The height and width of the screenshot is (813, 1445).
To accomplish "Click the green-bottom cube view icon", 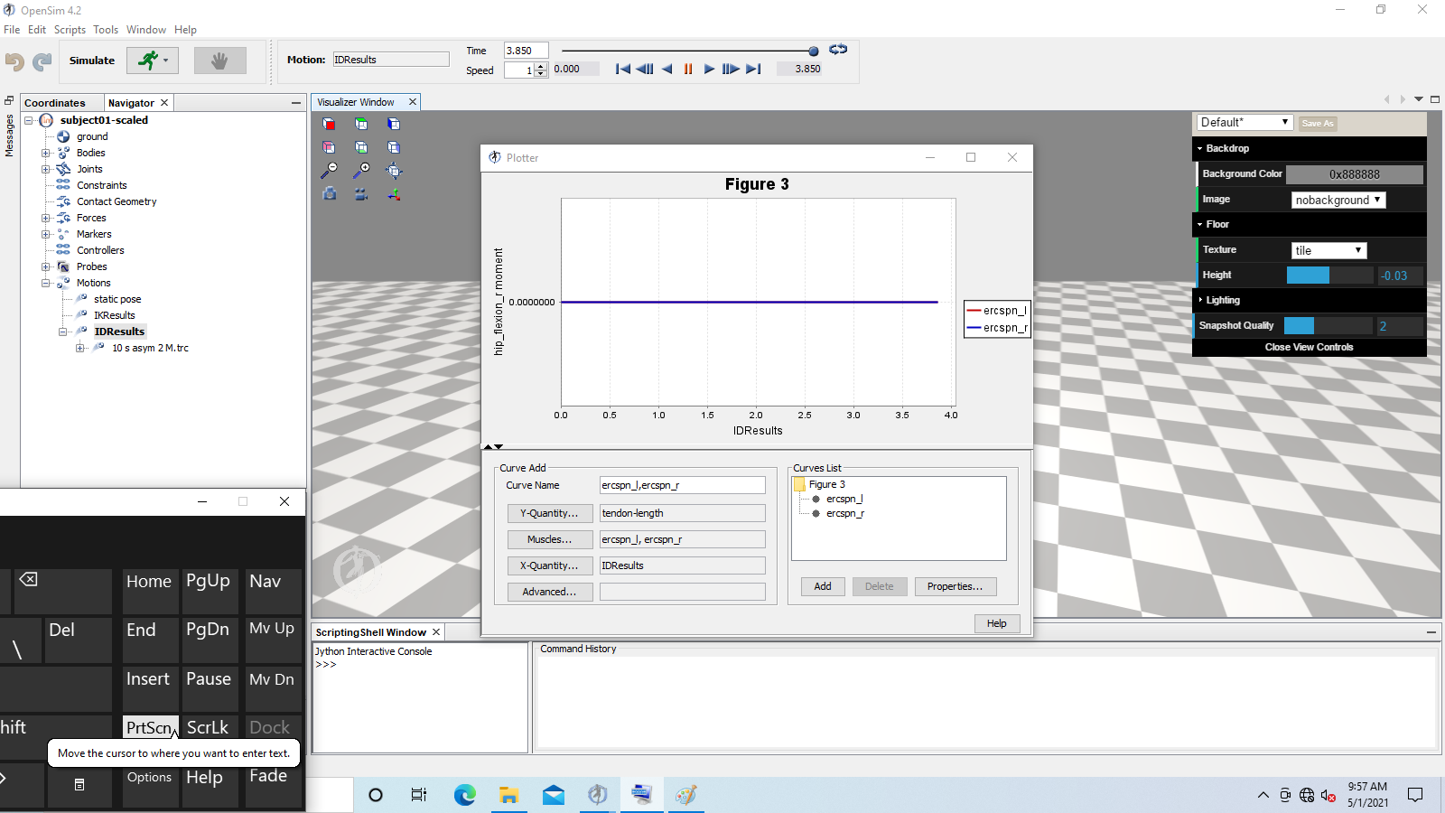I will [x=361, y=147].
